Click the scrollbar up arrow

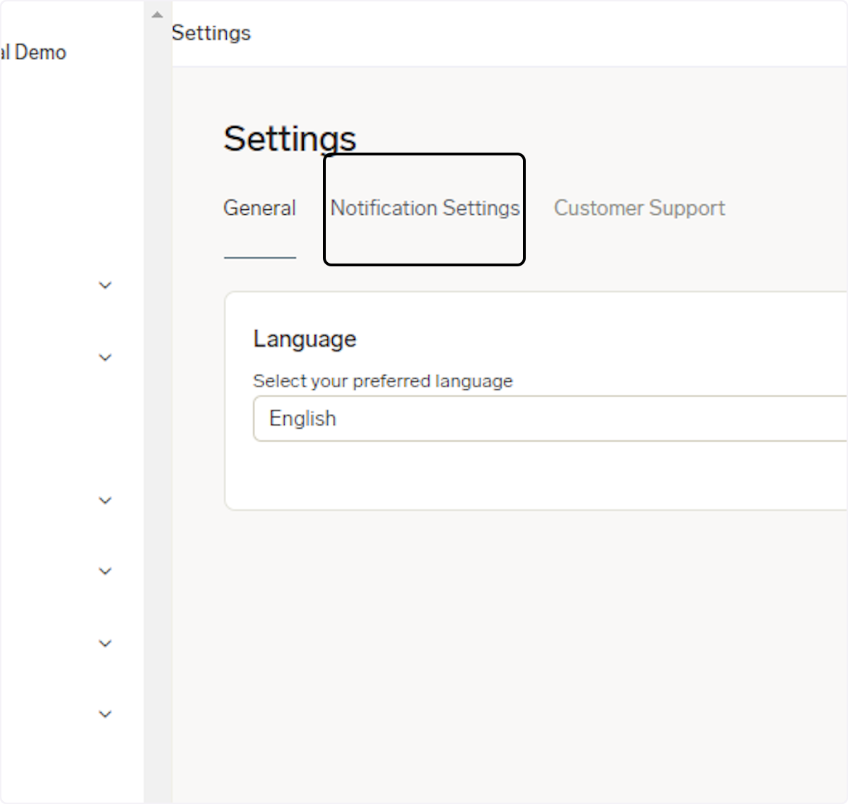(x=157, y=13)
